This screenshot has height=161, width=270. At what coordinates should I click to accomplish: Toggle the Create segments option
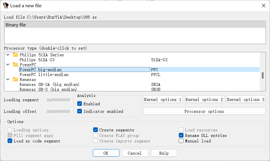click(96, 130)
